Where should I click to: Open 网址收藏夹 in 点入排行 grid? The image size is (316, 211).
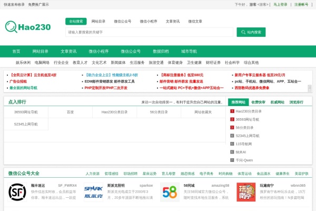[203, 112]
